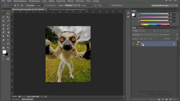Open the tool preset picker arrow

[8, 6]
